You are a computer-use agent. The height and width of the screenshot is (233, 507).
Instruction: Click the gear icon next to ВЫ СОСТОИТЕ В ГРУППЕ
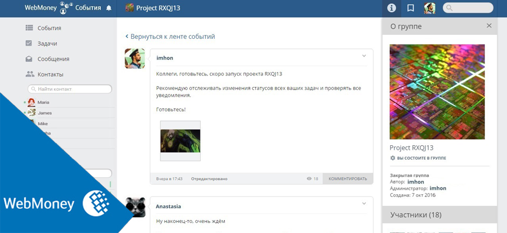(393, 158)
